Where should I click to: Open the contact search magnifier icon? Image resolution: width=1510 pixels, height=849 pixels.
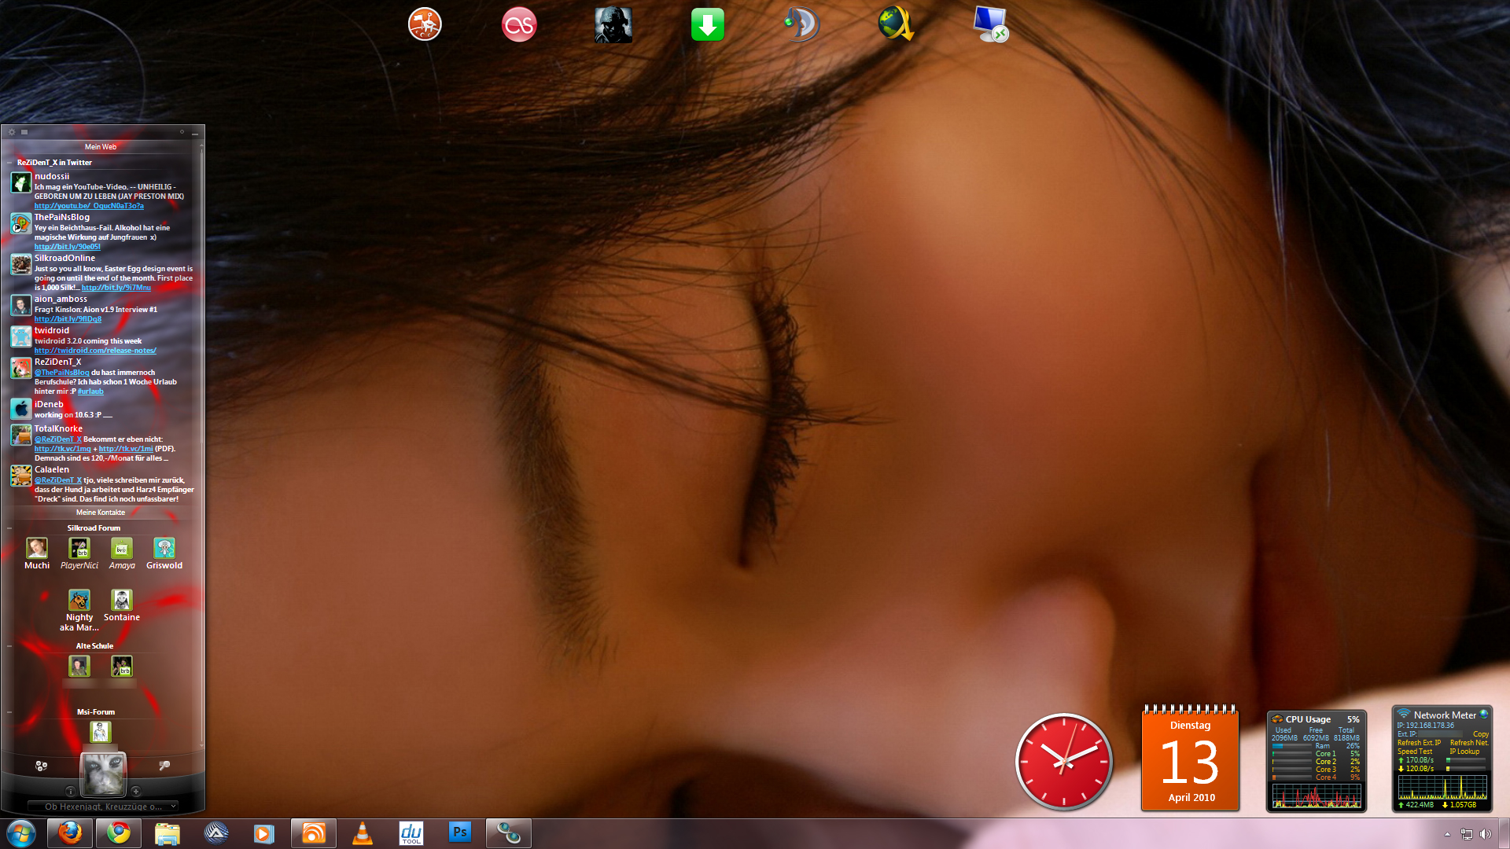(164, 766)
